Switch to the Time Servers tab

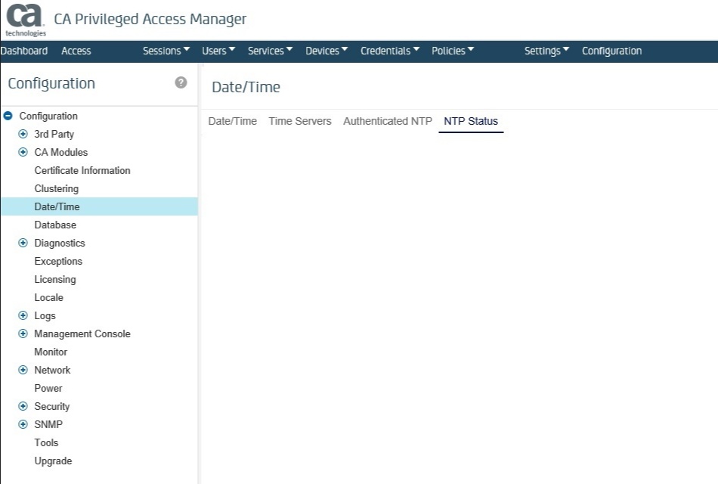coord(300,121)
